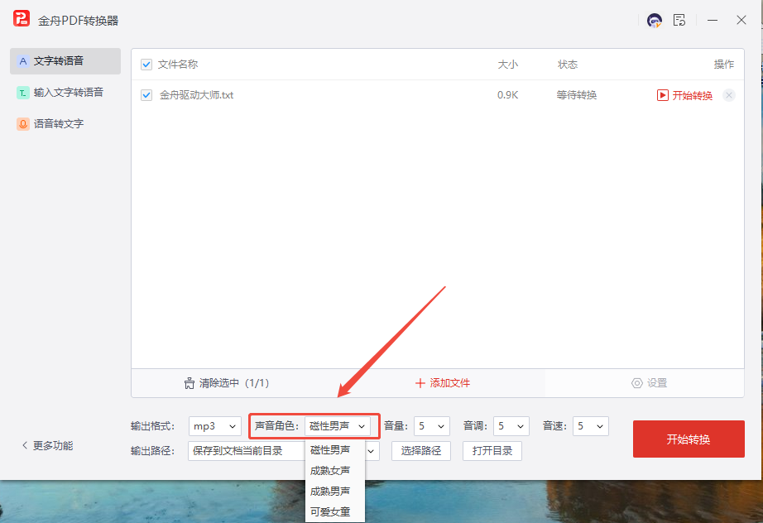Screen dimensions: 763x523
Task: Click the 打开目录 button
Action: coord(492,451)
